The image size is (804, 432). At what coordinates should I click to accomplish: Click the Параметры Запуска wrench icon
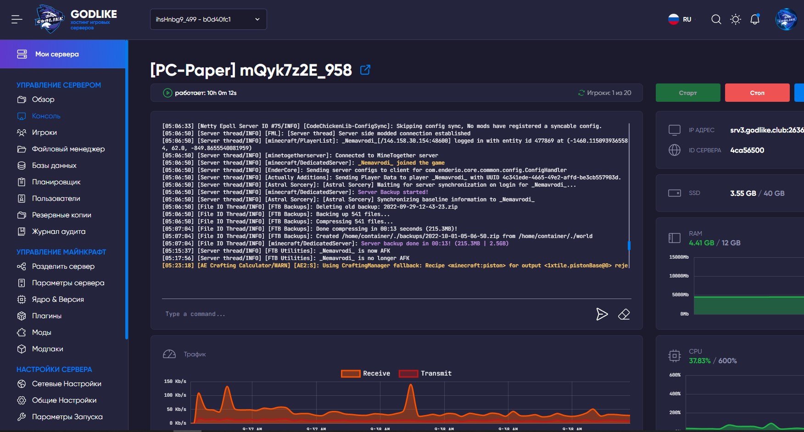click(x=22, y=417)
